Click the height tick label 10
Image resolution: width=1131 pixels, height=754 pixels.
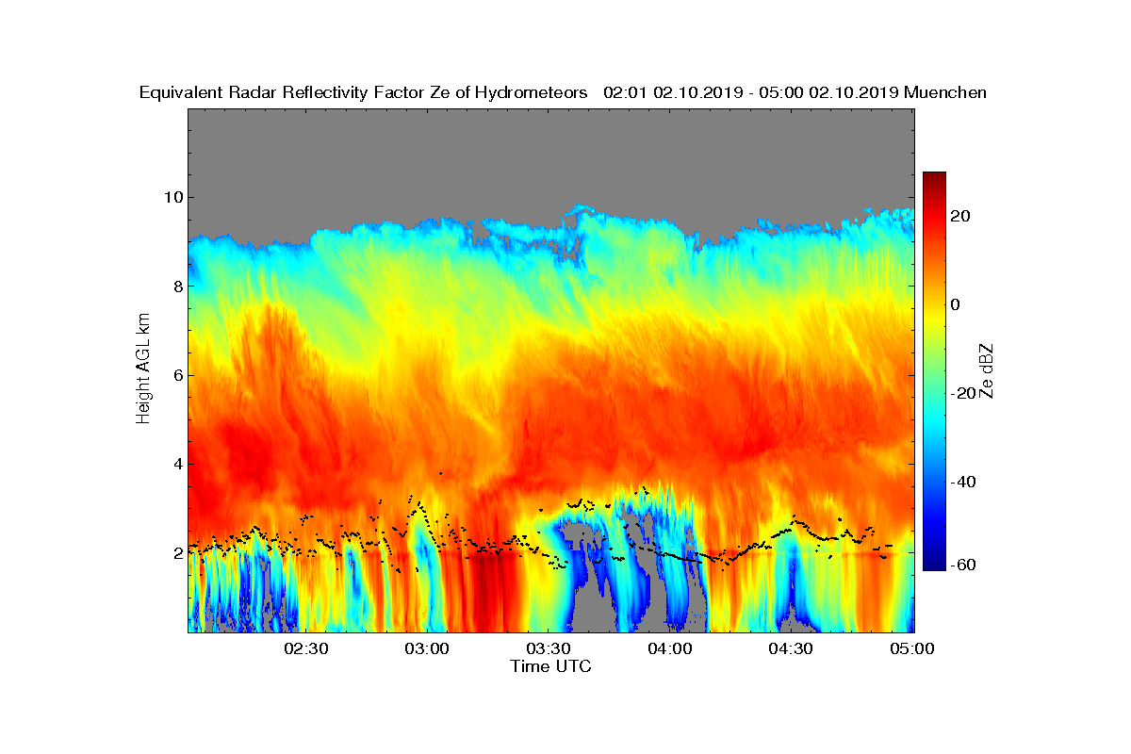tap(172, 197)
